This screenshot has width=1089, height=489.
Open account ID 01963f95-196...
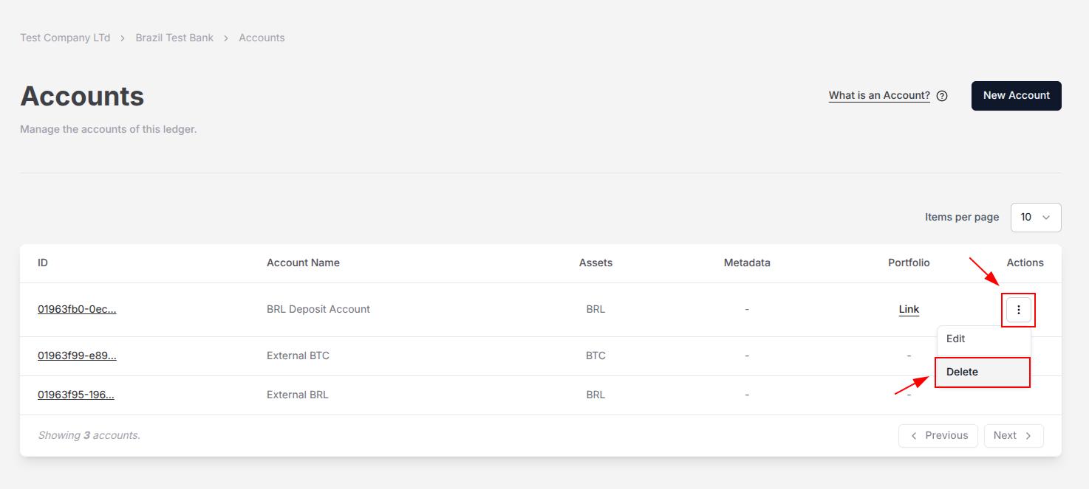point(76,395)
